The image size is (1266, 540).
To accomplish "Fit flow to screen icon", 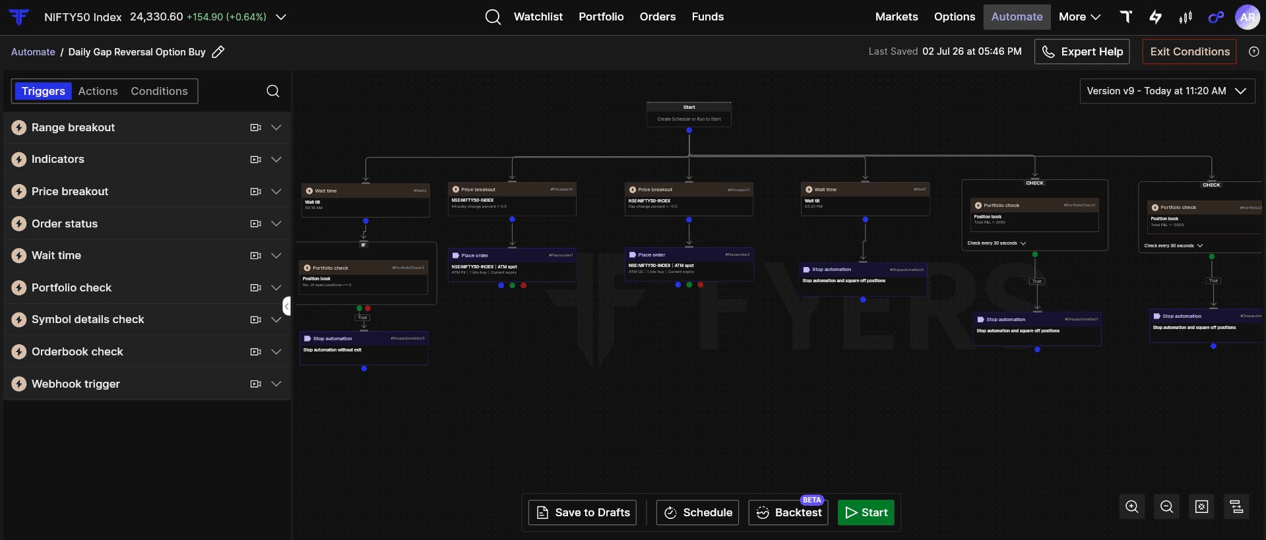I will 1202,506.
